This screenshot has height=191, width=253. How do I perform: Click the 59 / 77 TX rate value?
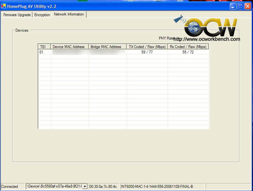[x=147, y=52]
